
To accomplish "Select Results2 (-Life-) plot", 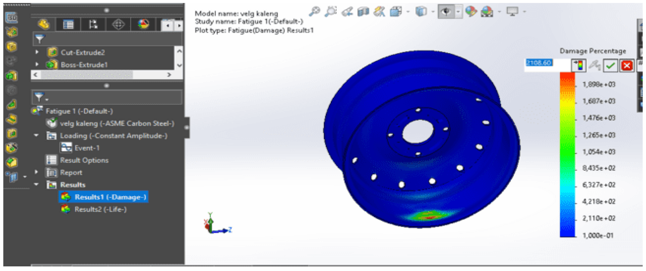I will 100,209.
